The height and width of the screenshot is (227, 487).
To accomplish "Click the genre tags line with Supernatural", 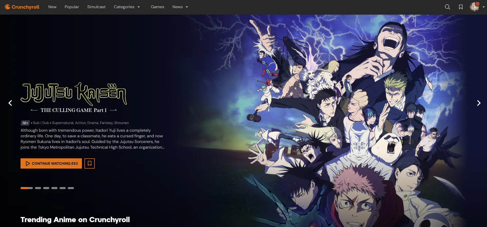I will tap(90, 123).
